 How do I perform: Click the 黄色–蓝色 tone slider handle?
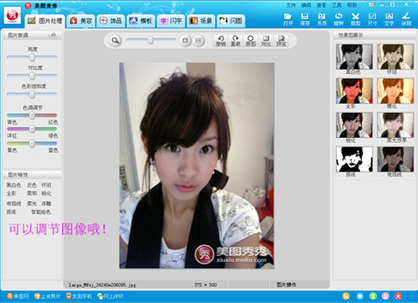coord(32,143)
